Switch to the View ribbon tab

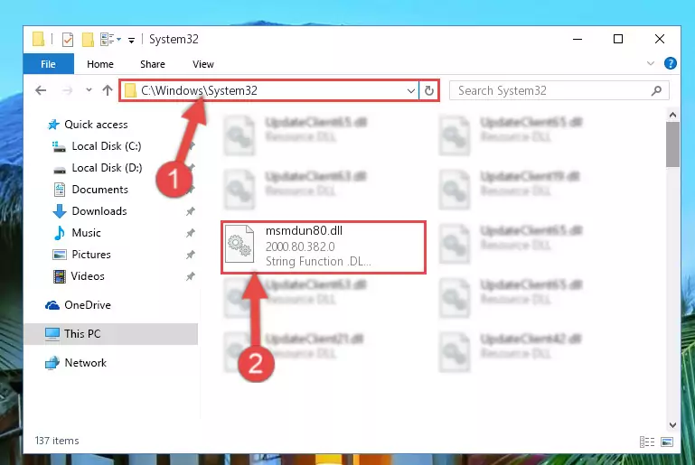pyautogui.click(x=203, y=64)
